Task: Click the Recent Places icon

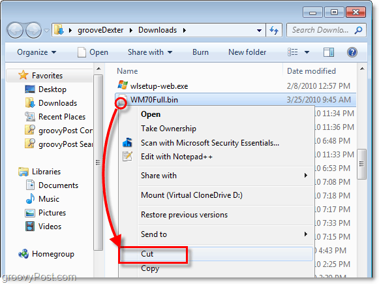Action: coord(30,117)
